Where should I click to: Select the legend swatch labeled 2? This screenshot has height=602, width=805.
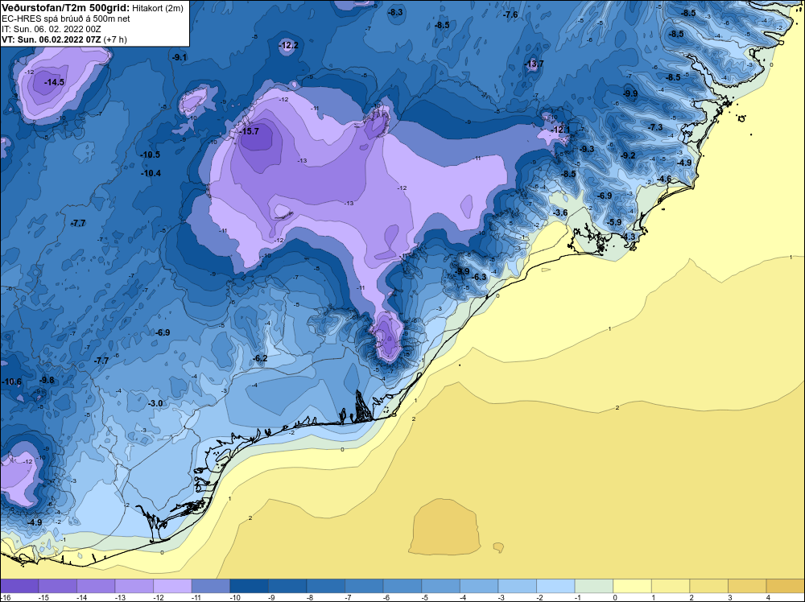click(709, 586)
